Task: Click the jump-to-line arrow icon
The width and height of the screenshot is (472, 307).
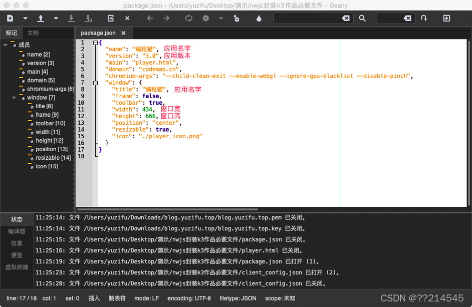Action: 424,19
